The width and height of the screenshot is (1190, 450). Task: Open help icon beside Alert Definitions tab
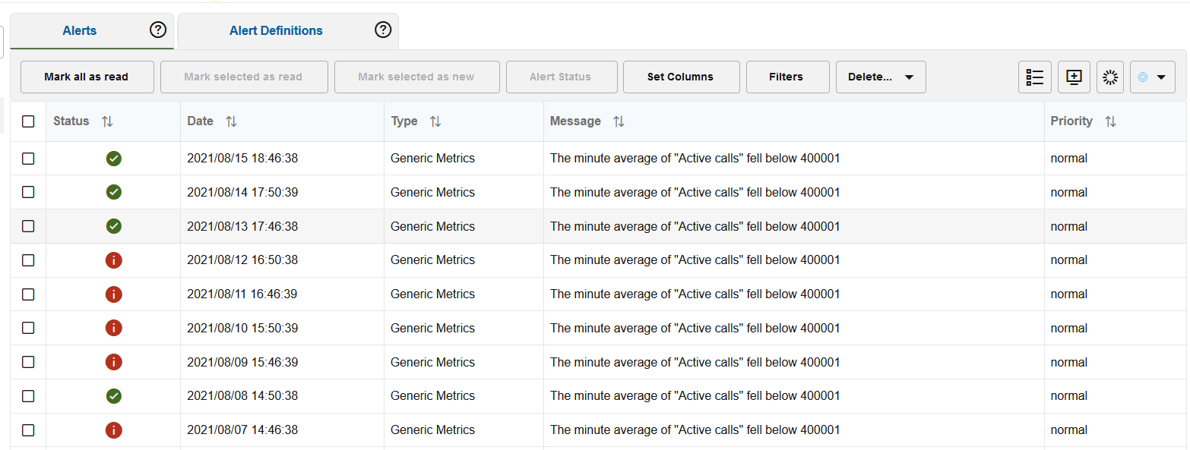pyautogui.click(x=383, y=30)
